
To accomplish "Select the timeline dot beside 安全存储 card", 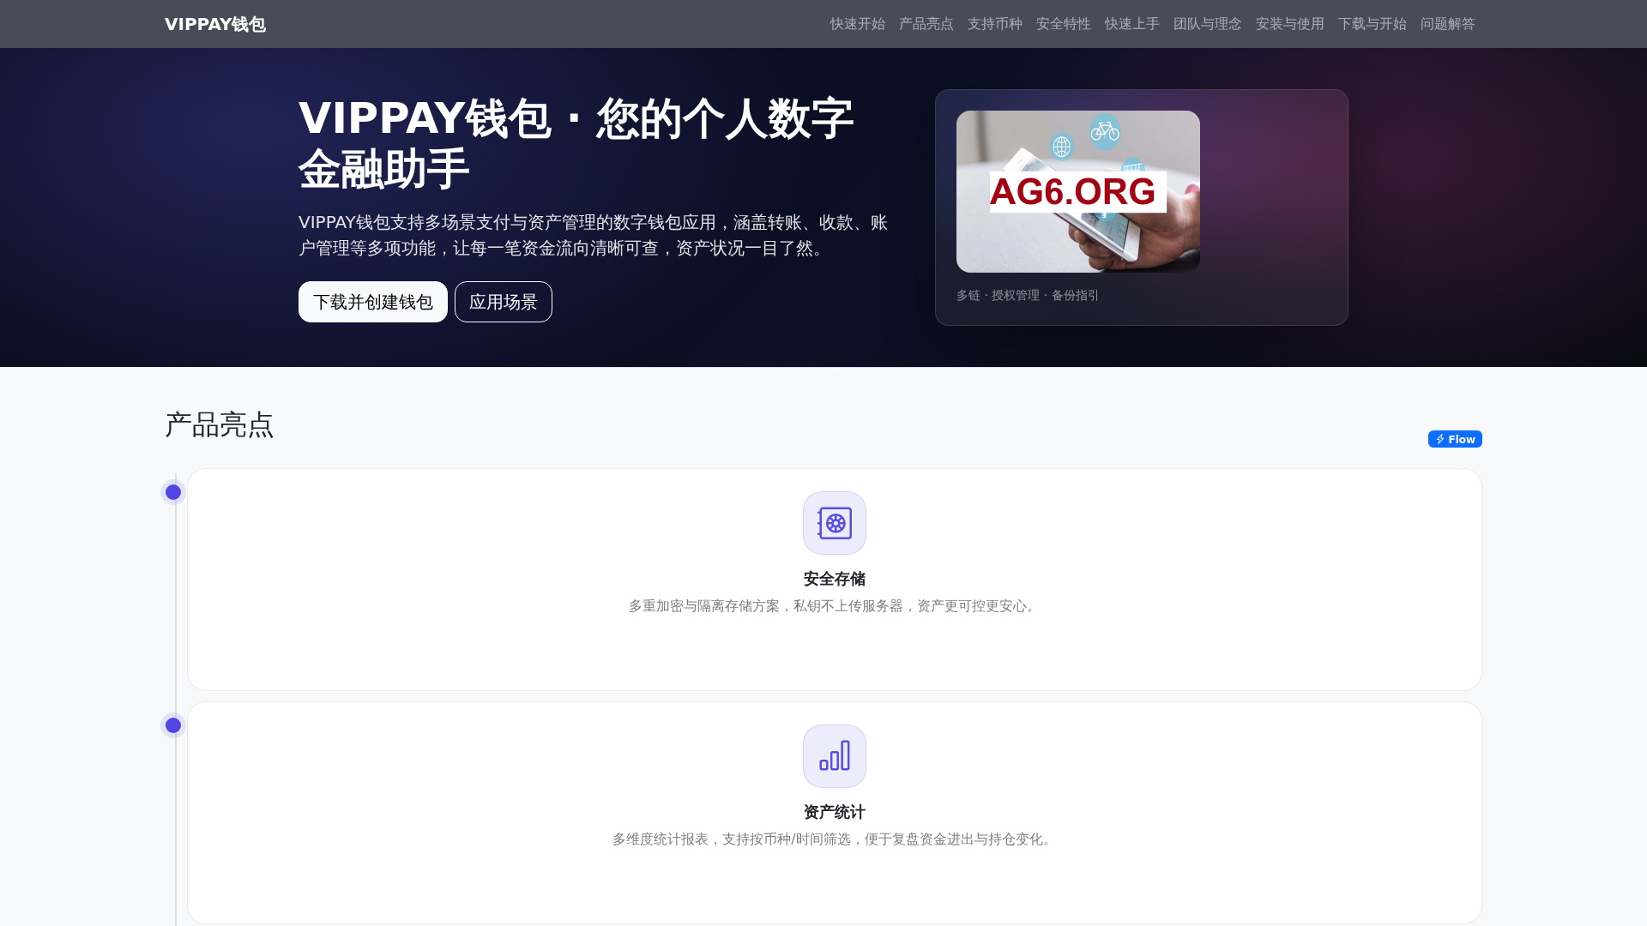I will pyautogui.click(x=173, y=492).
